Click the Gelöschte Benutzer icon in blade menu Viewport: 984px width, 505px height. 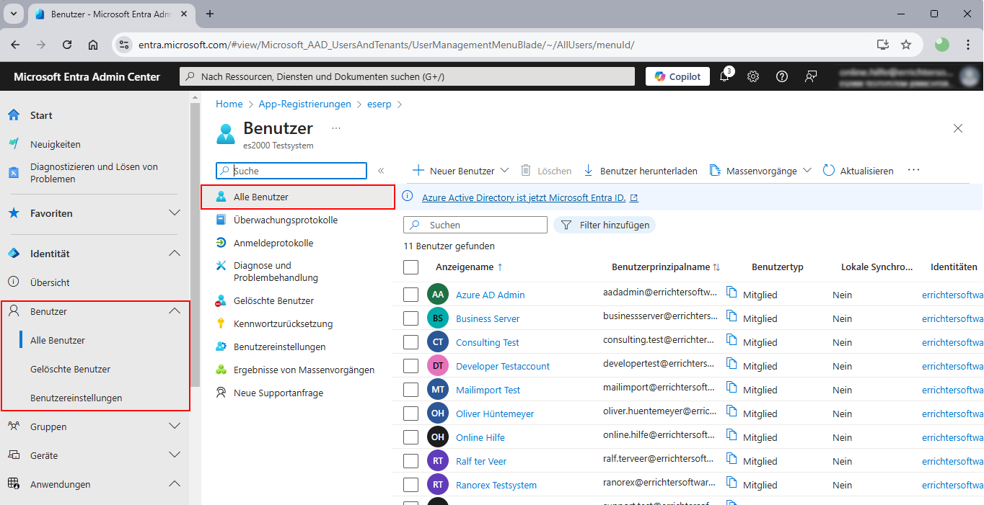pos(221,300)
